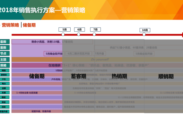This screenshot has width=183, height=115.
Task: Select the 6月 month label box
Action: (80, 29)
